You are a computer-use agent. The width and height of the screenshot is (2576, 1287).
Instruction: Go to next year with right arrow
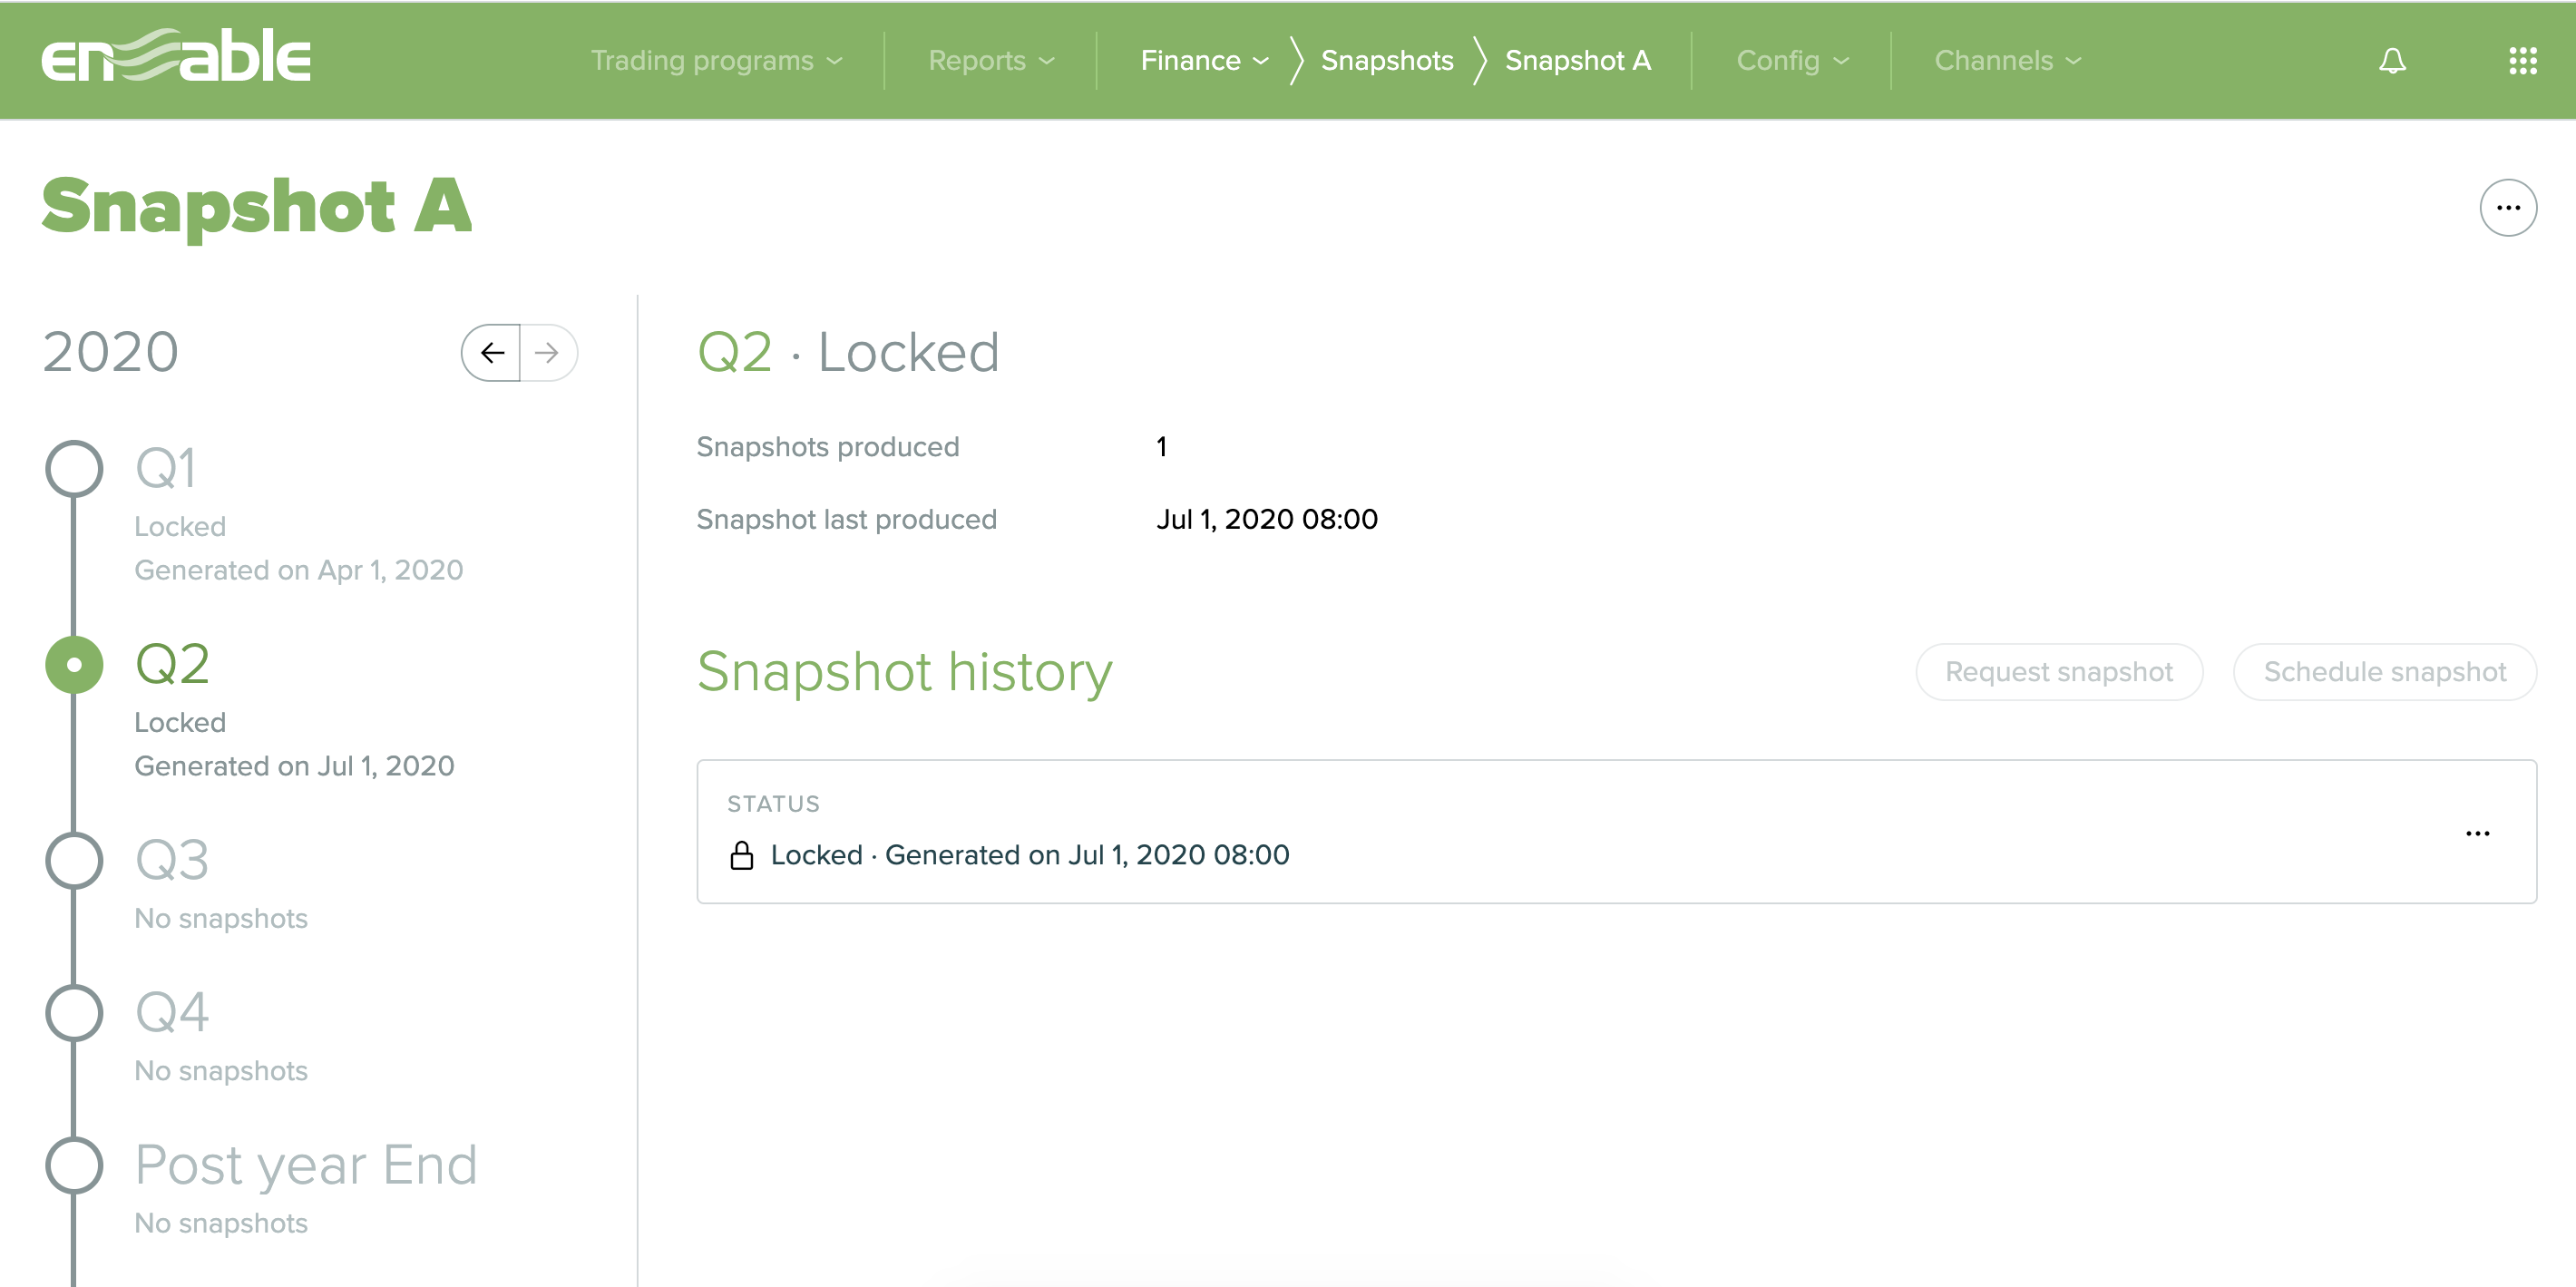pos(547,352)
